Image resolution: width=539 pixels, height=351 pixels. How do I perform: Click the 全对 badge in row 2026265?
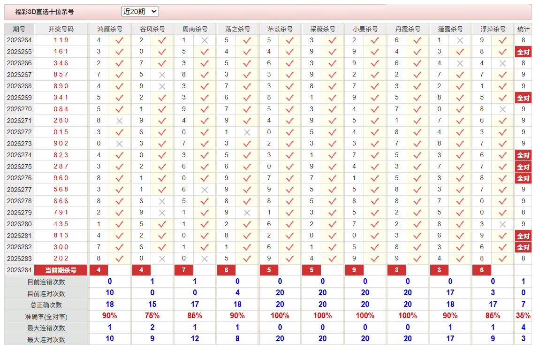click(x=523, y=52)
